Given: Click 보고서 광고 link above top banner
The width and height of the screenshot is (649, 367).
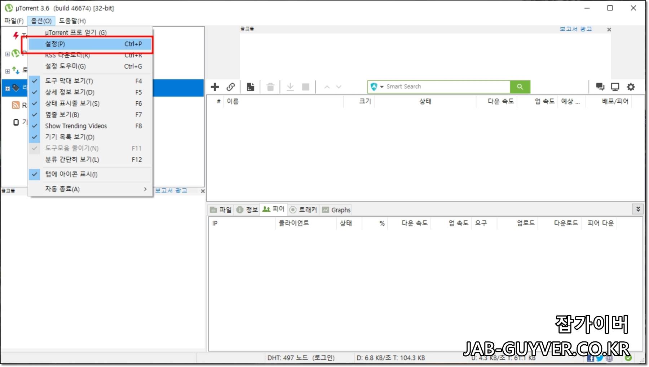Looking at the screenshot, I should (x=575, y=29).
